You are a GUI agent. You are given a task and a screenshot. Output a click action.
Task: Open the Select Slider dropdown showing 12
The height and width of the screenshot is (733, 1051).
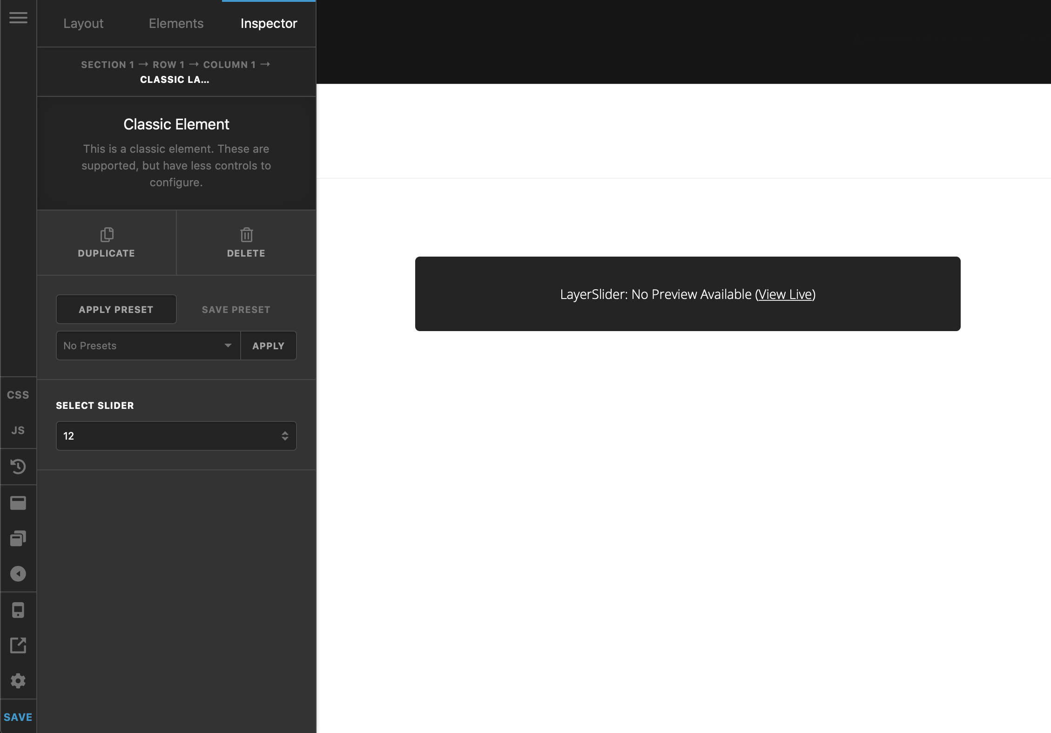(176, 436)
